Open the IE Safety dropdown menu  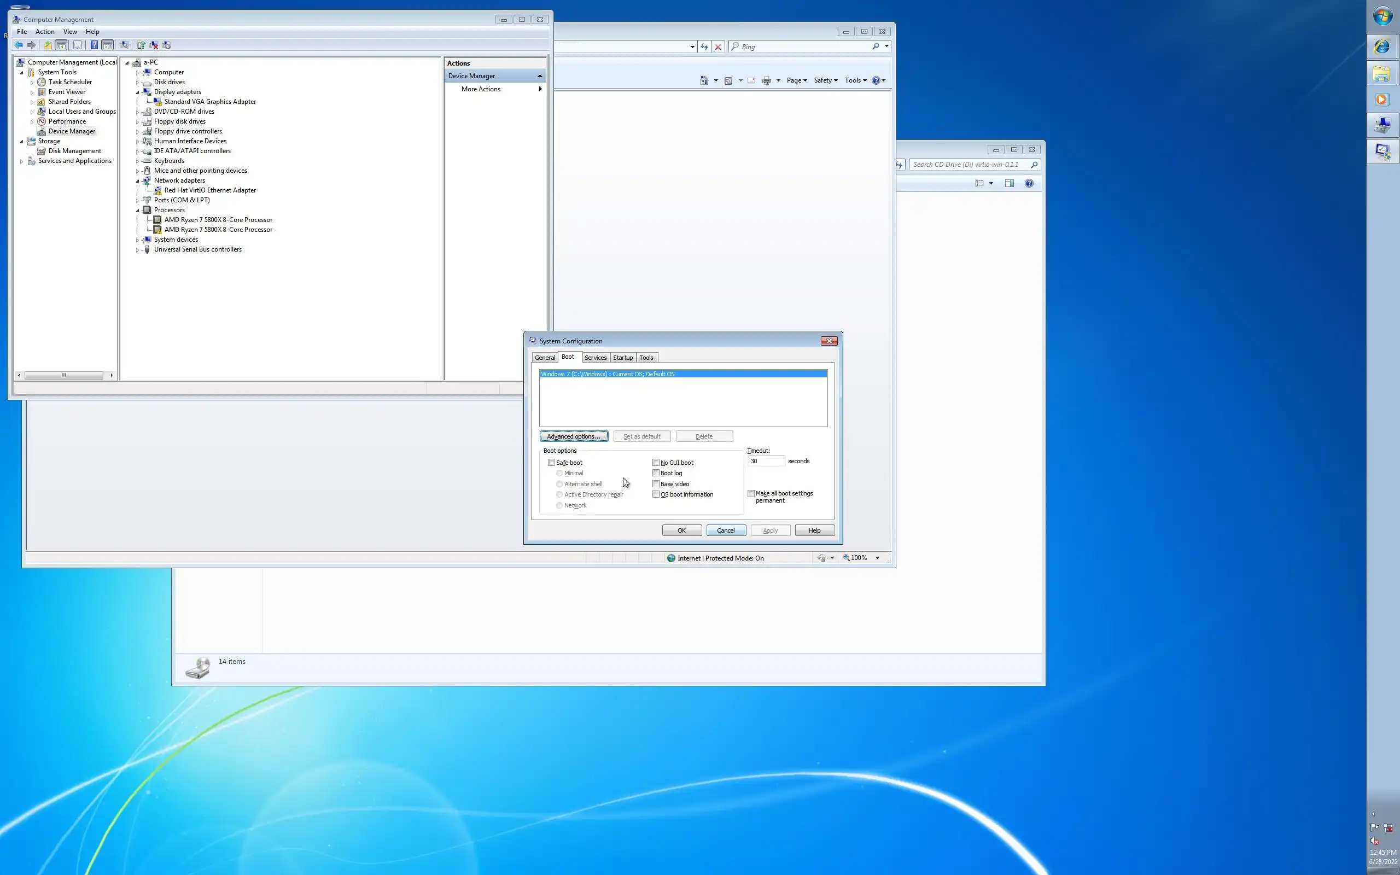826,80
